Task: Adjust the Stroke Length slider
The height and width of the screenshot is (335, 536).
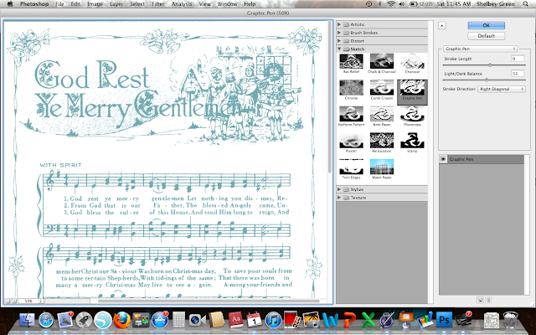Action: click(489, 65)
